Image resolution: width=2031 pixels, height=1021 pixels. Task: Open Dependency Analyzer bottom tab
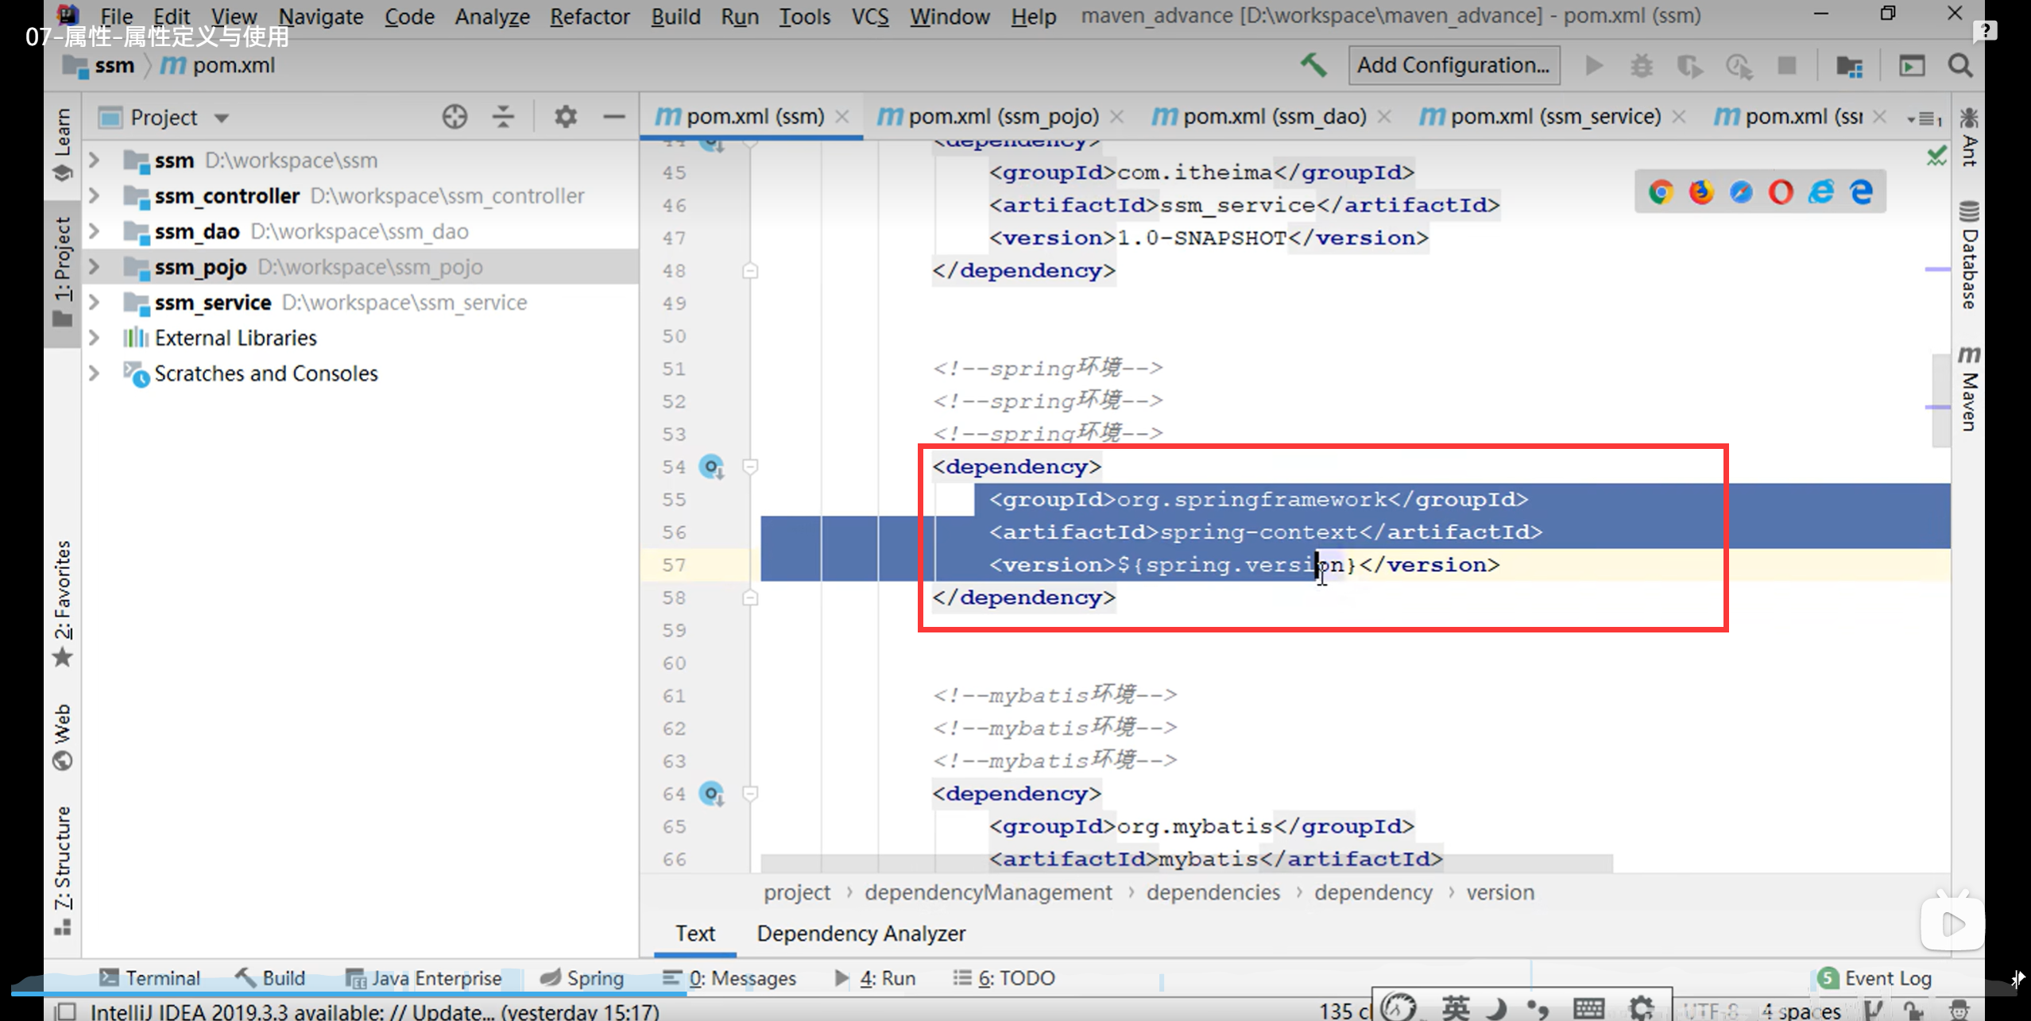coord(861,934)
